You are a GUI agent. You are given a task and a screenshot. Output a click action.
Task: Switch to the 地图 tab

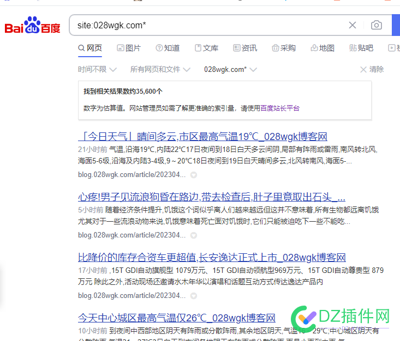[x=323, y=48]
